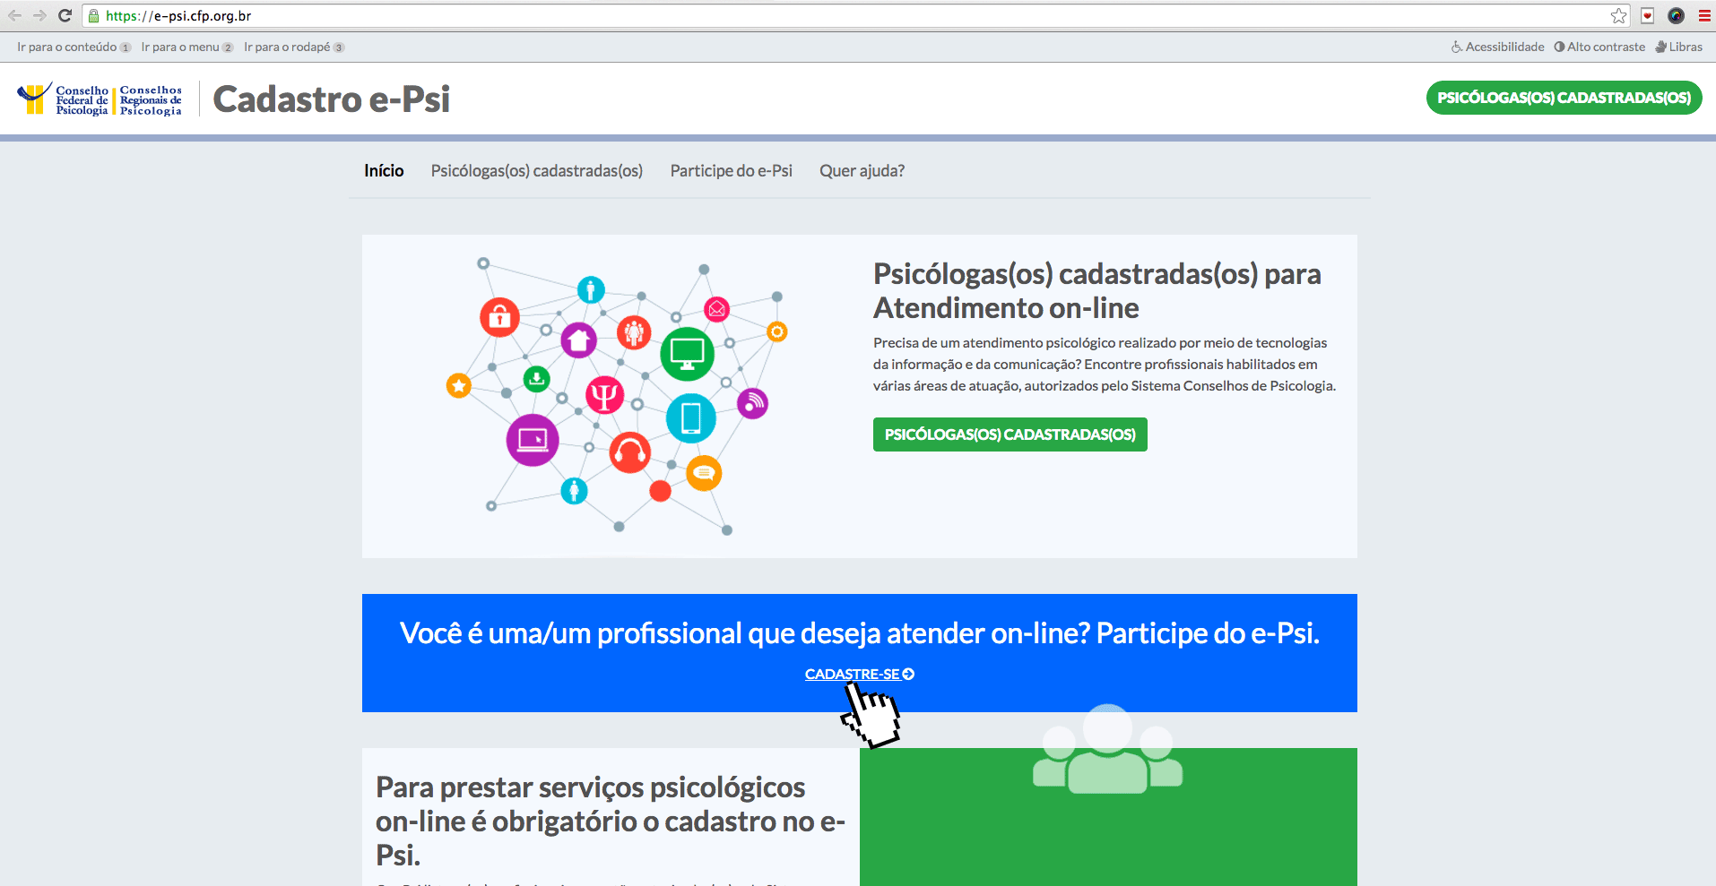Open 'Quer ajuda?' menu item
Screen dimensions: 1716x886
862,170
